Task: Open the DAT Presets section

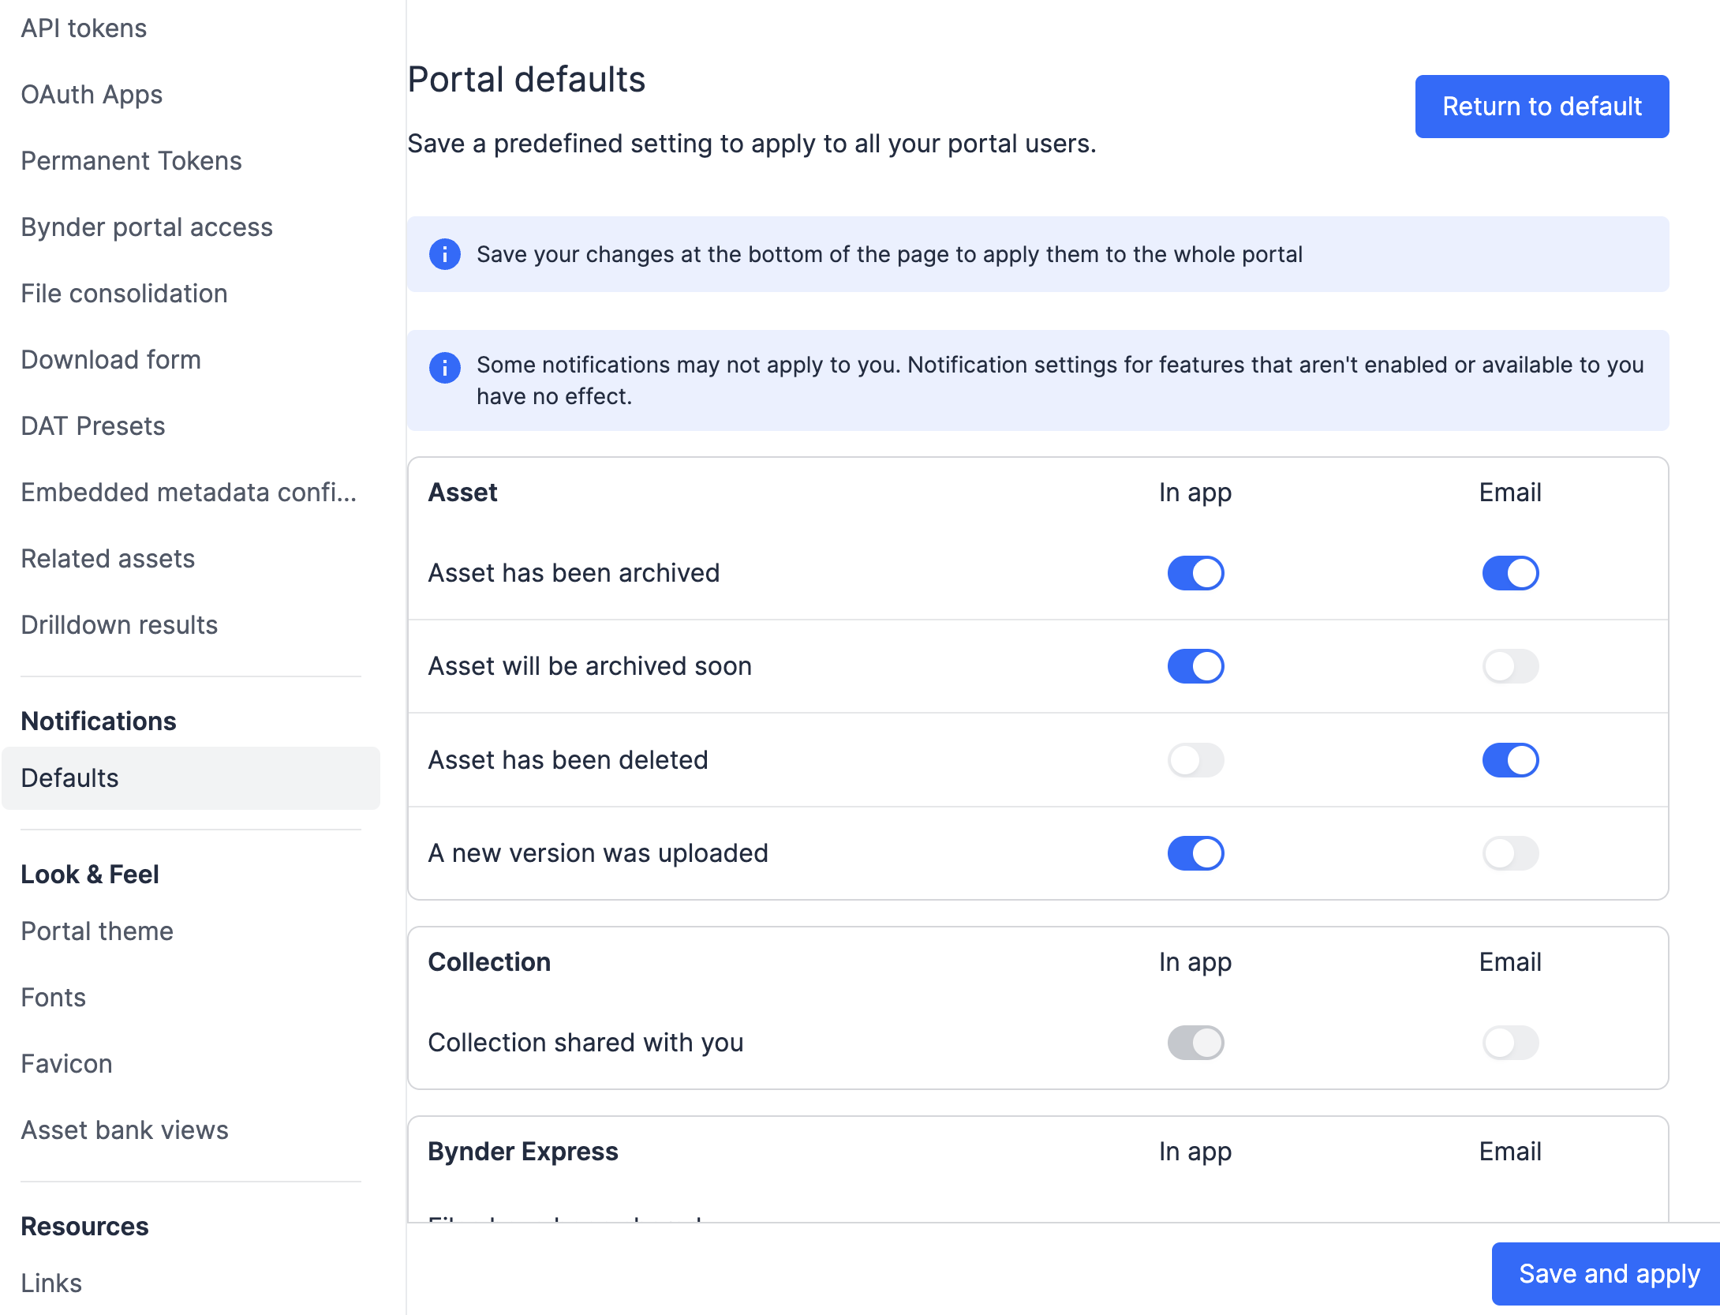Action: pyautogui.click(x=93, y=426)
